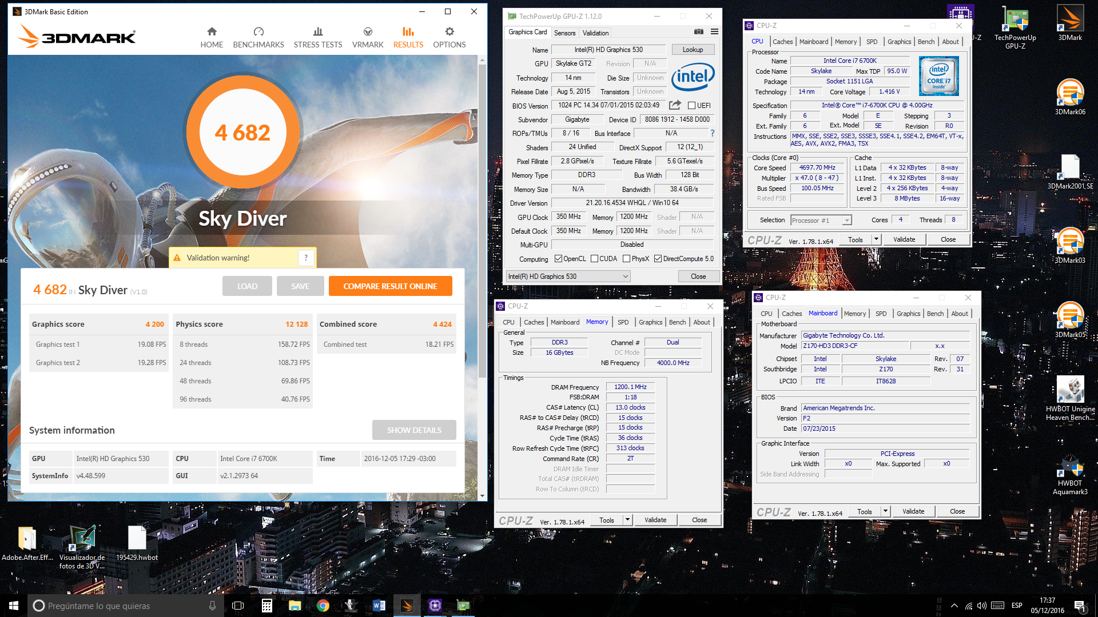Open the Graphics tab in CPU-Z CPU window
The image size is (1098, 617).
899,42
